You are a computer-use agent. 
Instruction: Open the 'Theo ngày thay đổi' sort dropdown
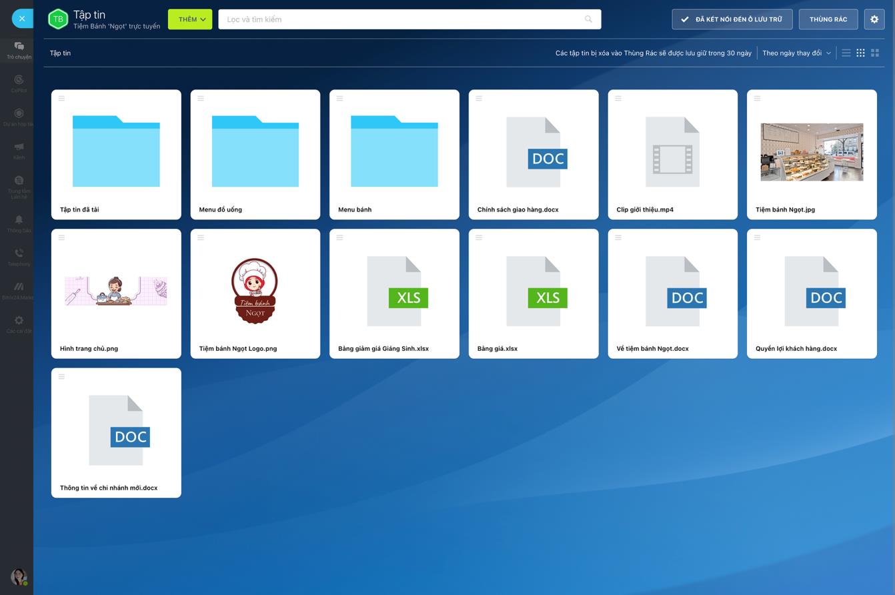pyautogui.click(x=796, y=53)
